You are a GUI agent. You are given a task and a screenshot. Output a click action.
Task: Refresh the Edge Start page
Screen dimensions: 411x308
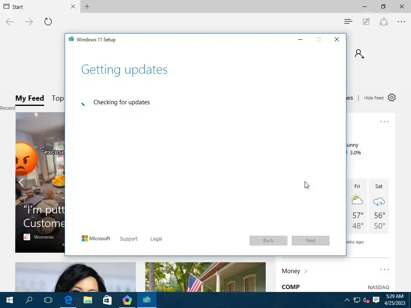coord(48,22)
